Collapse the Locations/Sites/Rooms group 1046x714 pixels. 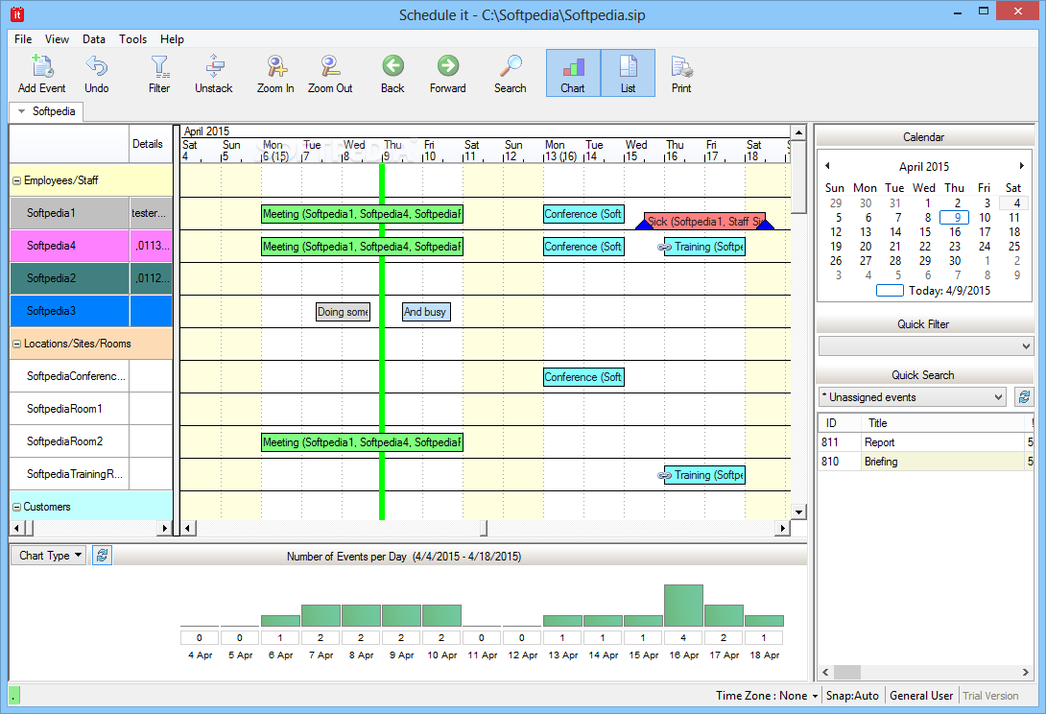point(16,345)
